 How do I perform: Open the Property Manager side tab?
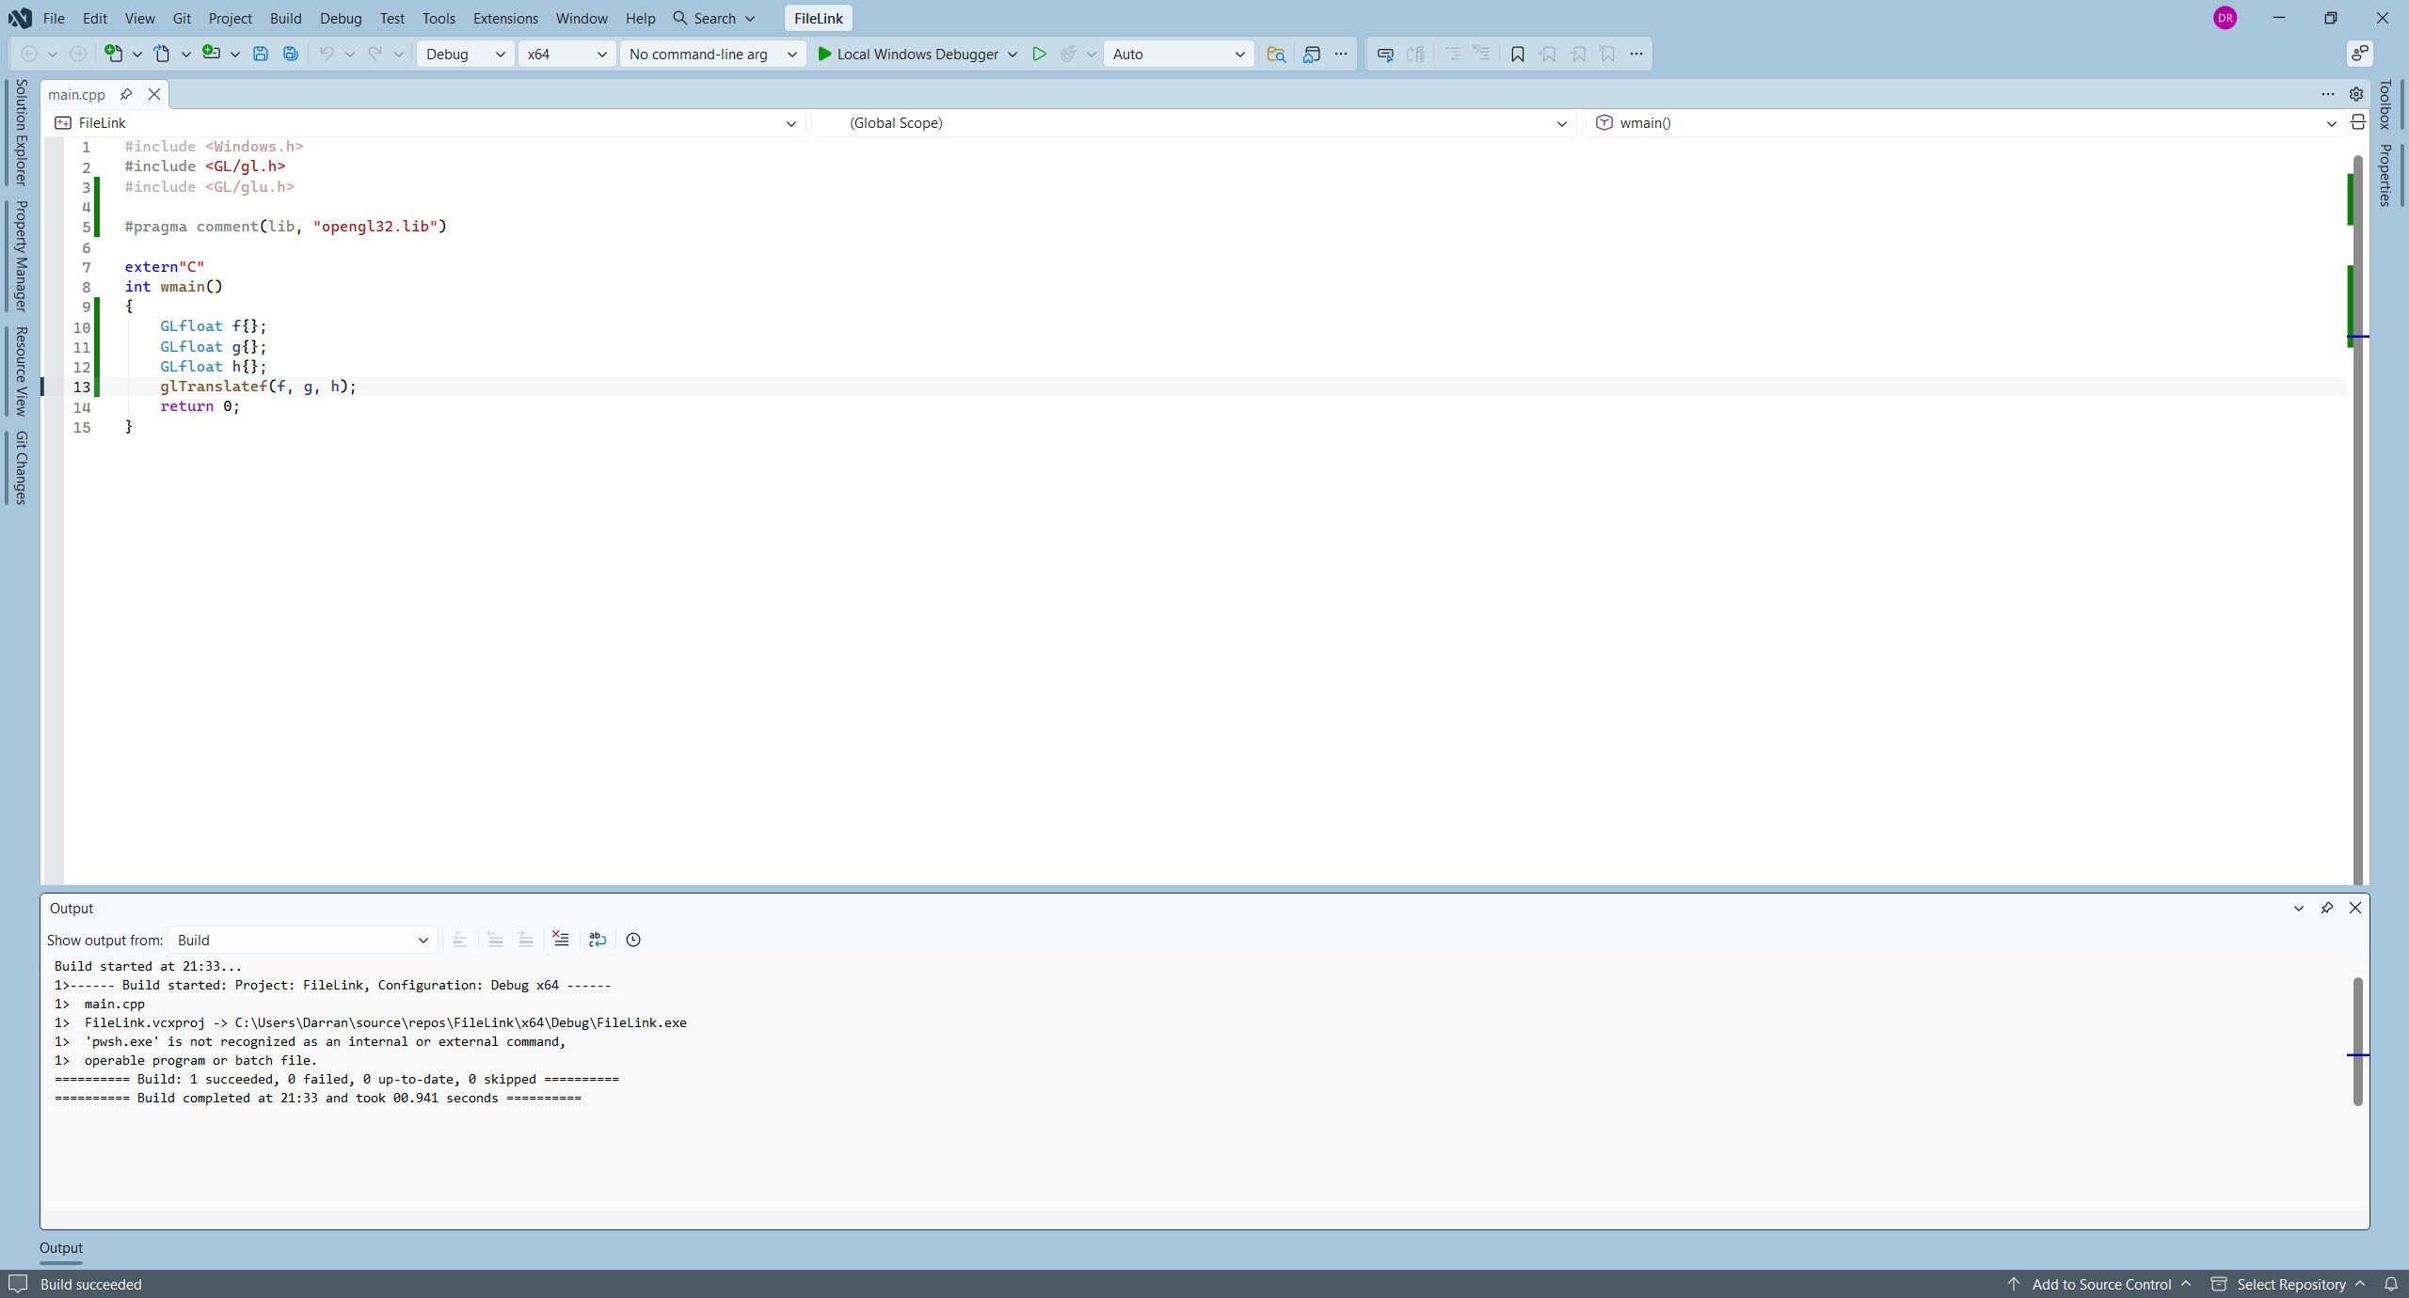(21, 255)
